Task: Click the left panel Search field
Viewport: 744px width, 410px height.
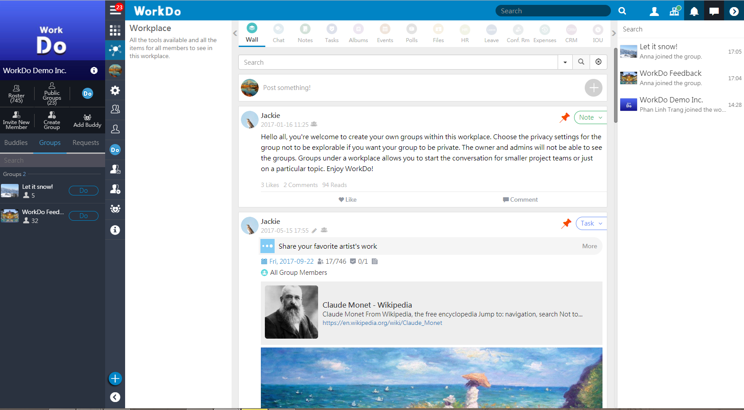Action: [52, 160]
